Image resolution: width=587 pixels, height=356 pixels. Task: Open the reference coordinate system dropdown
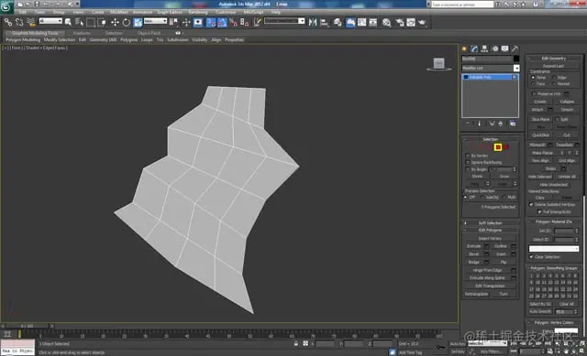pos(155,21)
